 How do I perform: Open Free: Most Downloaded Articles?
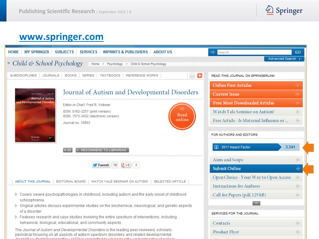click(256, 103)
